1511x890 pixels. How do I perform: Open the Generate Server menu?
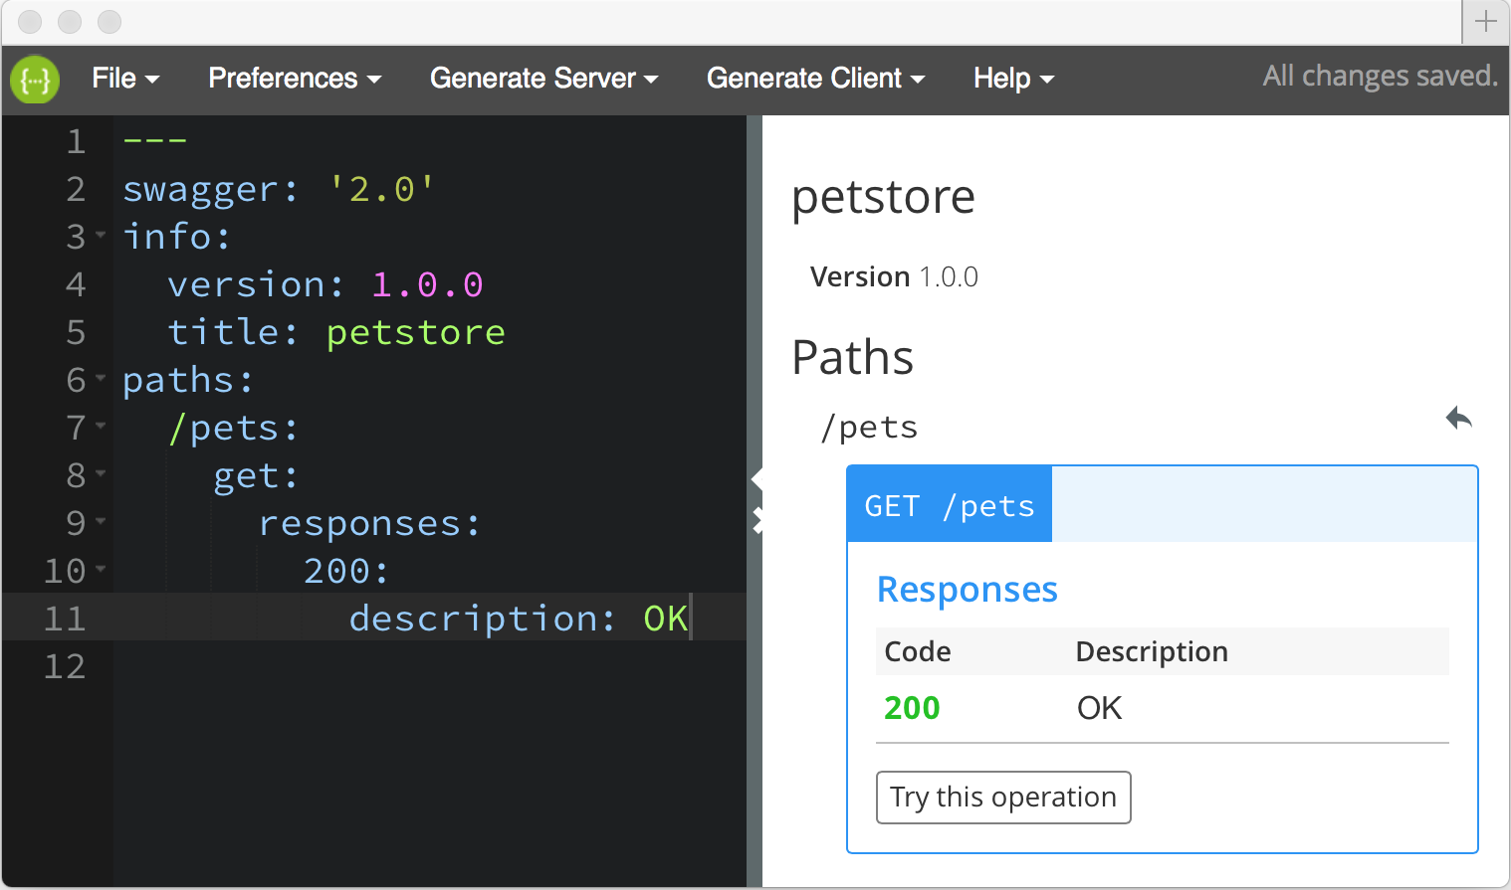pyautogui.click(x=543, y=79)
